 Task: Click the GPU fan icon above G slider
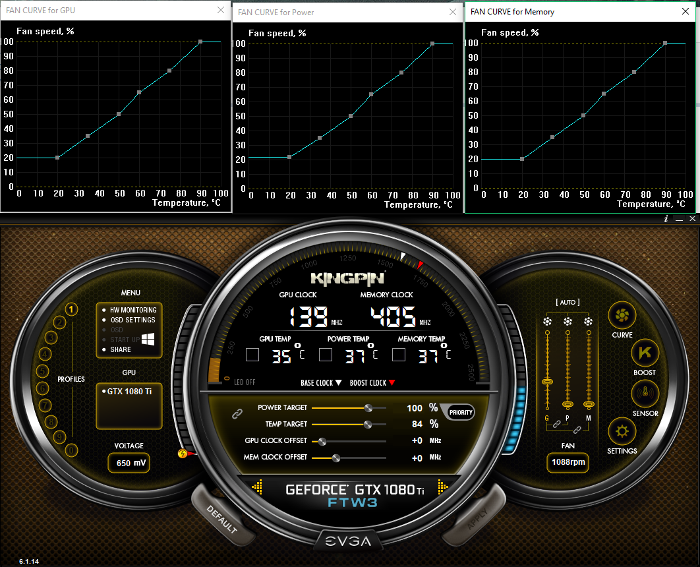click(x=547, y=322)
